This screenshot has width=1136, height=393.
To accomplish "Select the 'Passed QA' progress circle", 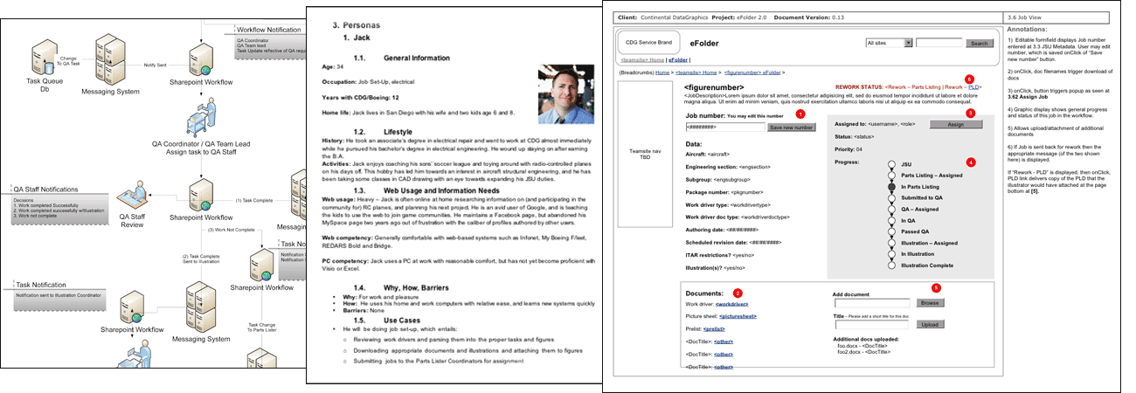I will tap(890, 233).
